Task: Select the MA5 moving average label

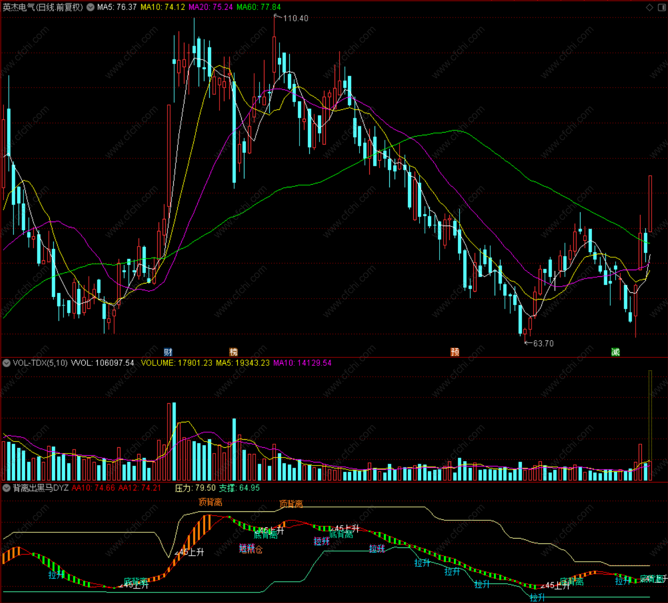Action: tap(117, 7)
